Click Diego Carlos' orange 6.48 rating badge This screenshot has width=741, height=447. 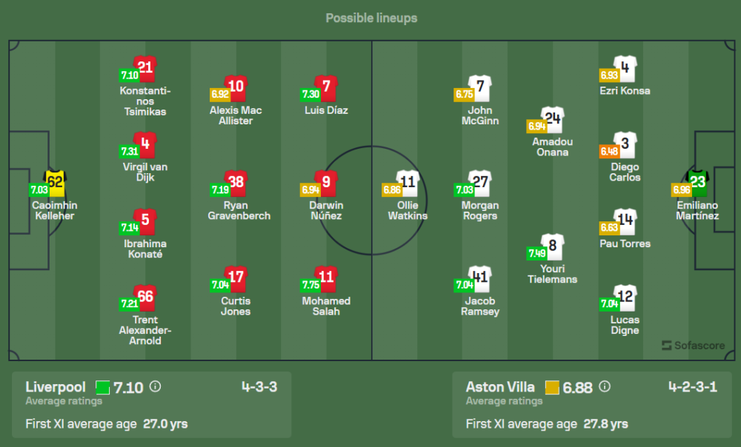(608, 150)
